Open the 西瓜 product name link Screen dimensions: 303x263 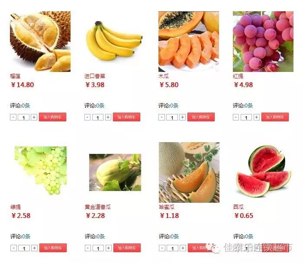[x=239, y=207]
